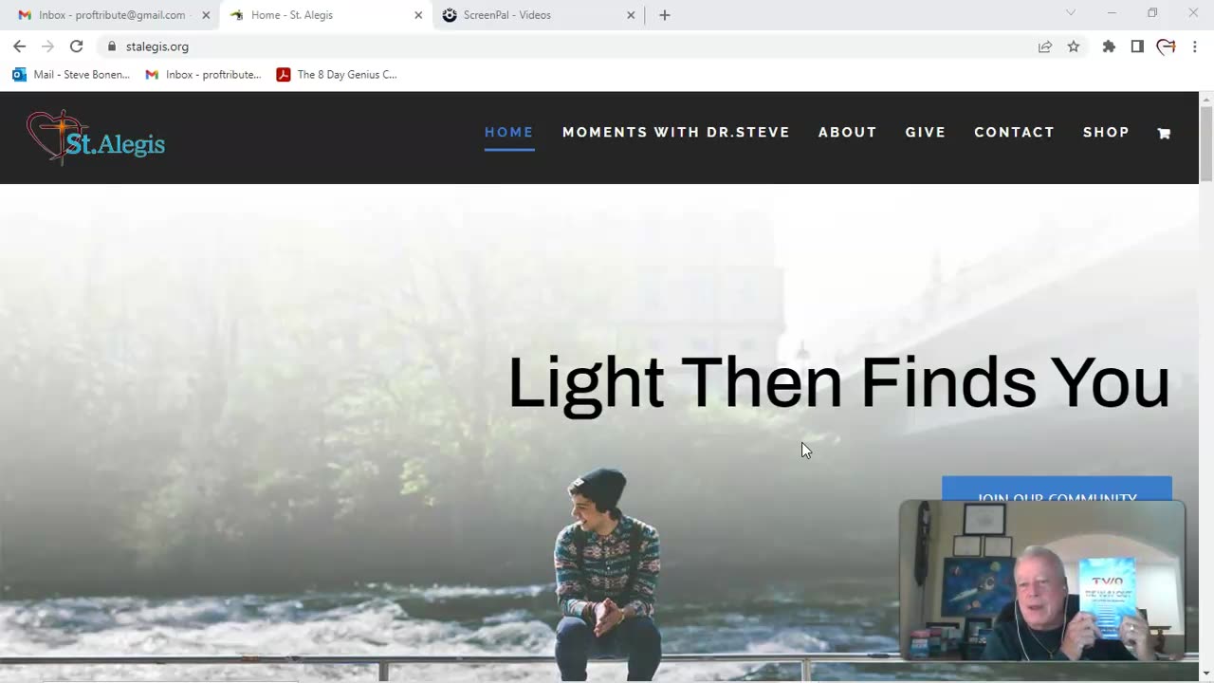
Task: Open the shopping cart icon
Action: (x=1164, y=134)
